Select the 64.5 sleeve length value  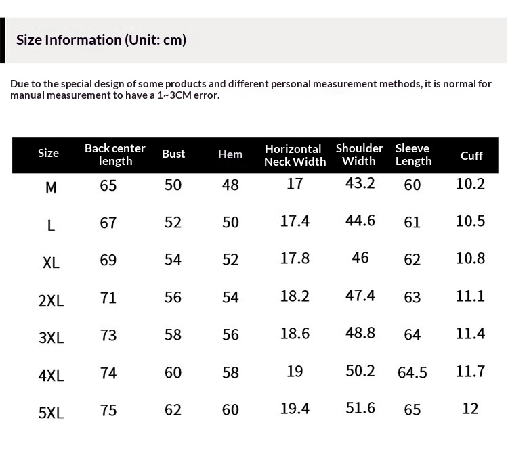(412, 373)
